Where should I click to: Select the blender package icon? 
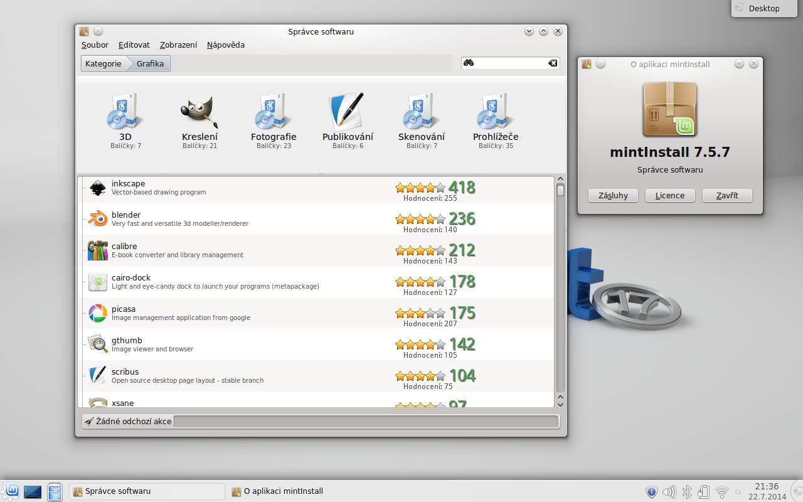(x=97, y=219)
